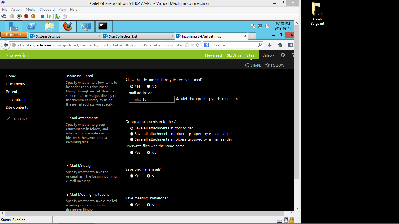This screenshot has height=224, width=399.
Task: Reload the page with refresh icon
Action: click(197, 45)
